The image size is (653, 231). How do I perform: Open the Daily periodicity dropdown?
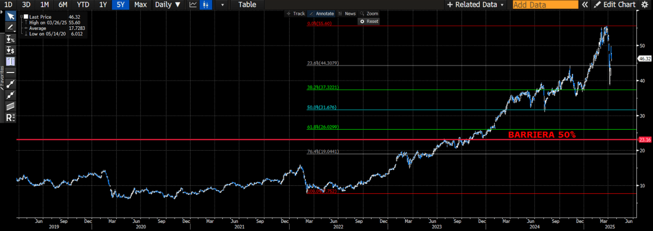[x=167, y=5]
